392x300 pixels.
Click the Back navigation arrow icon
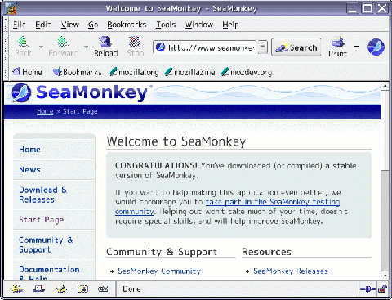click(x=23, y=42)
